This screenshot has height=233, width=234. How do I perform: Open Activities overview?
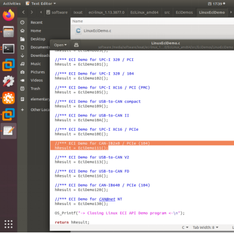pos(12,4)
